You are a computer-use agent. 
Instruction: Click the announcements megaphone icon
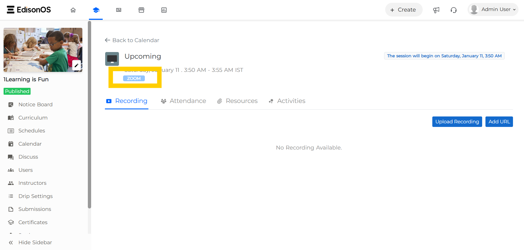(436, 10)
